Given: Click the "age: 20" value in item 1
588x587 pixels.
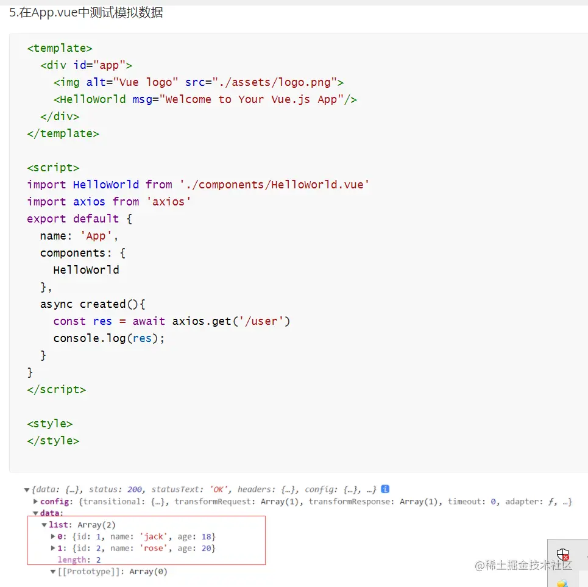Looking at the screenshot, I should click(195, 548).
